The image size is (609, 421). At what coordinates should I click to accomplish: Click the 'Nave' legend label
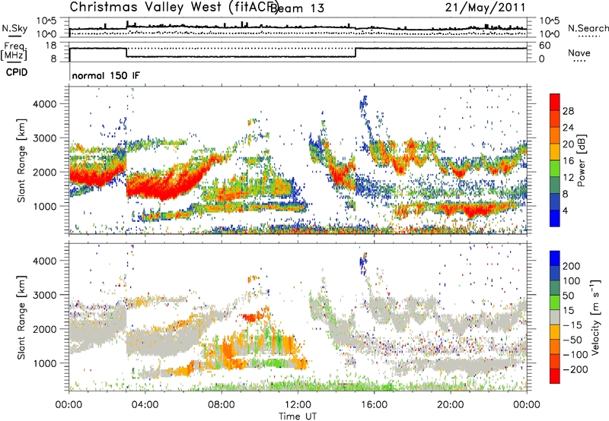(x=579, y=52)
